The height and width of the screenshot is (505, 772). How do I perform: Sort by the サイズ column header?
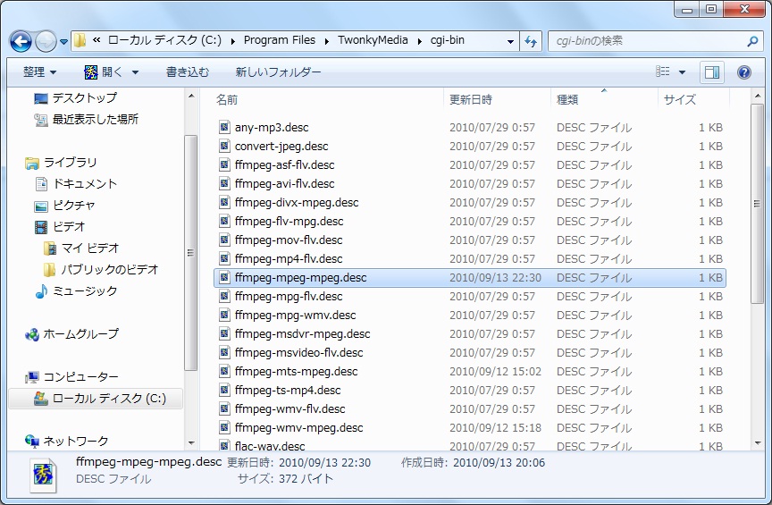679,100
